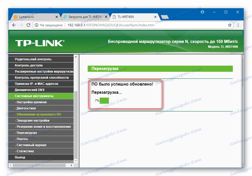Bookmark this page with the star icon

(230, 25)
